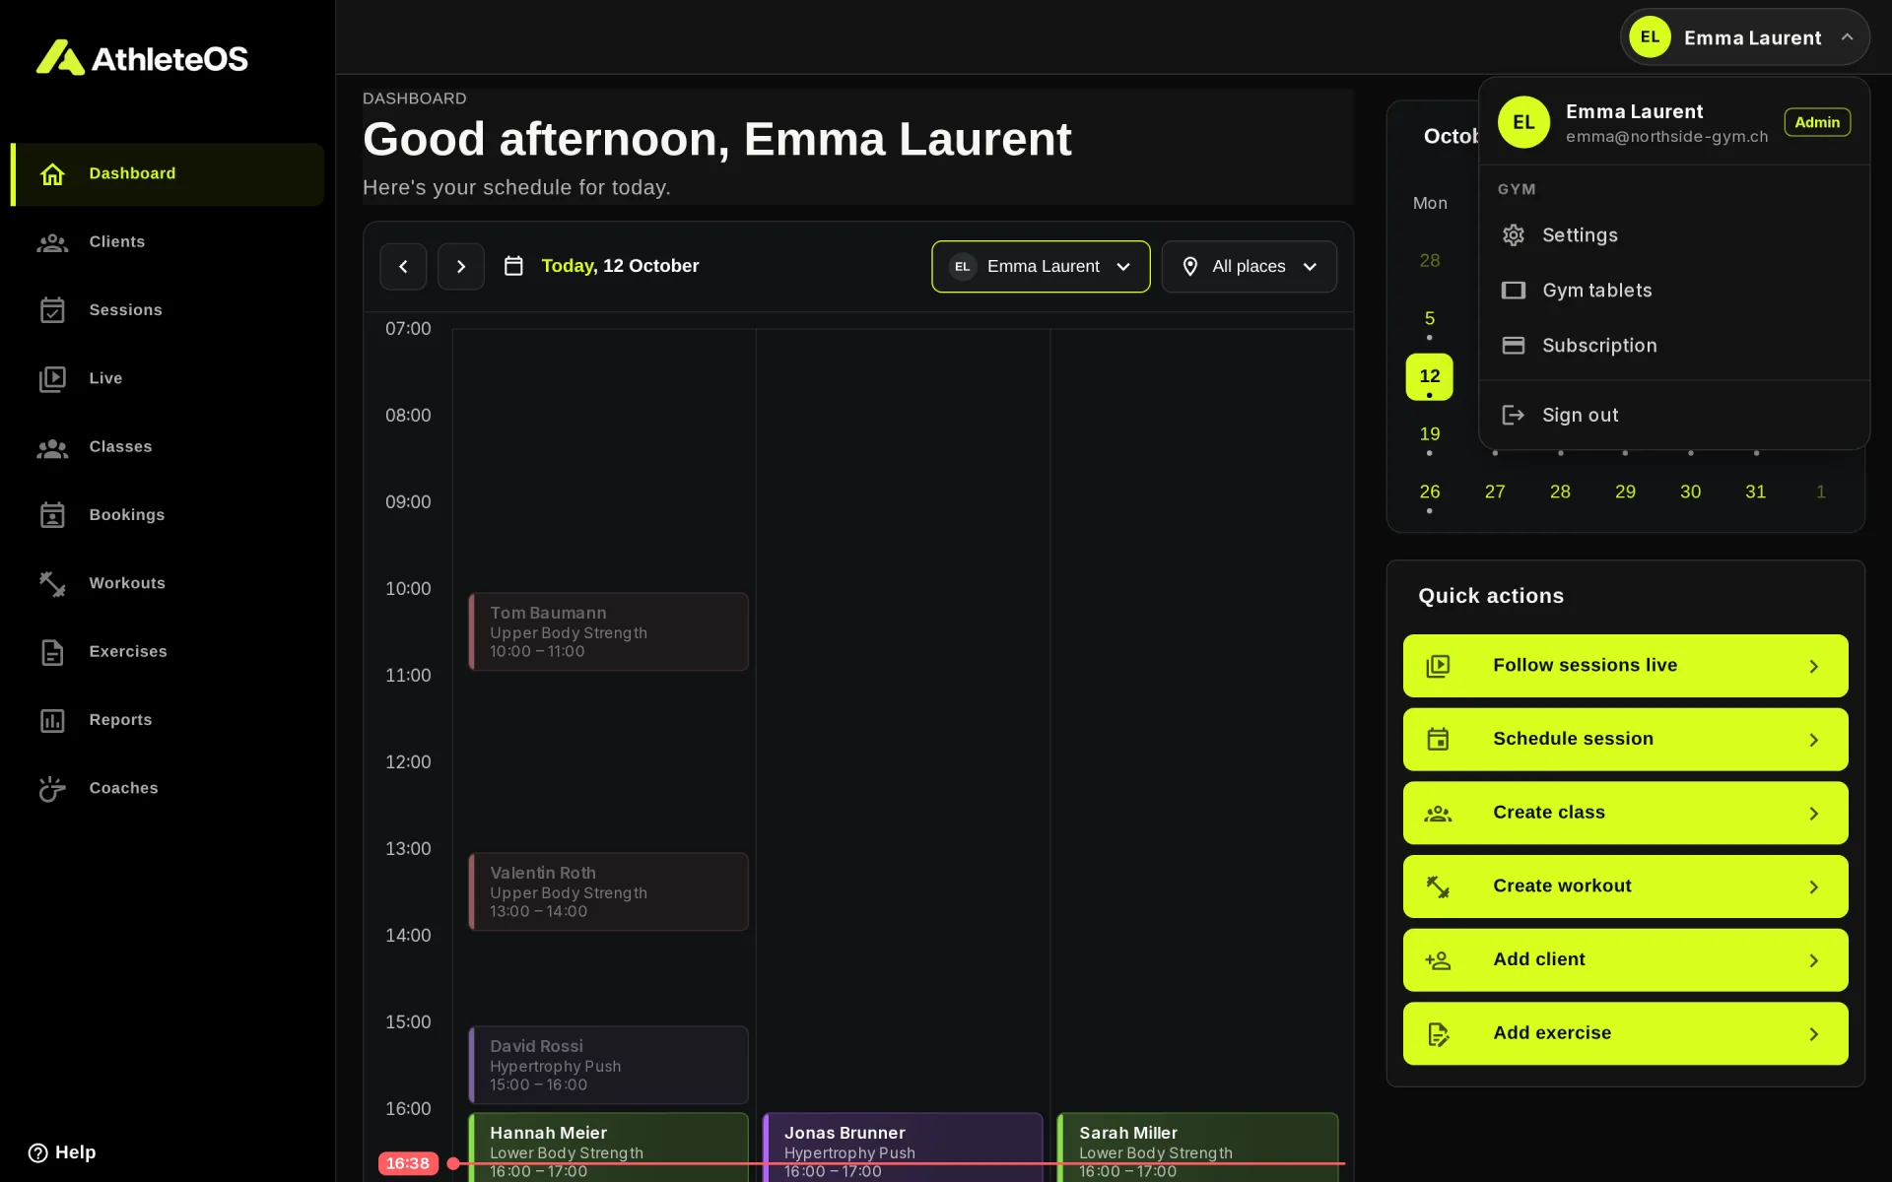Select the Subscription menu entry
The width and height of the screenshot is (1892, 1182).
point(1674,346)
